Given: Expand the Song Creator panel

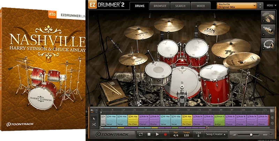Looking at the screenshot, I should point(216,134).
